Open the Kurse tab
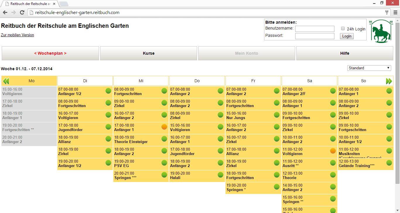This screenshot has height=213, width=400. 148,53
